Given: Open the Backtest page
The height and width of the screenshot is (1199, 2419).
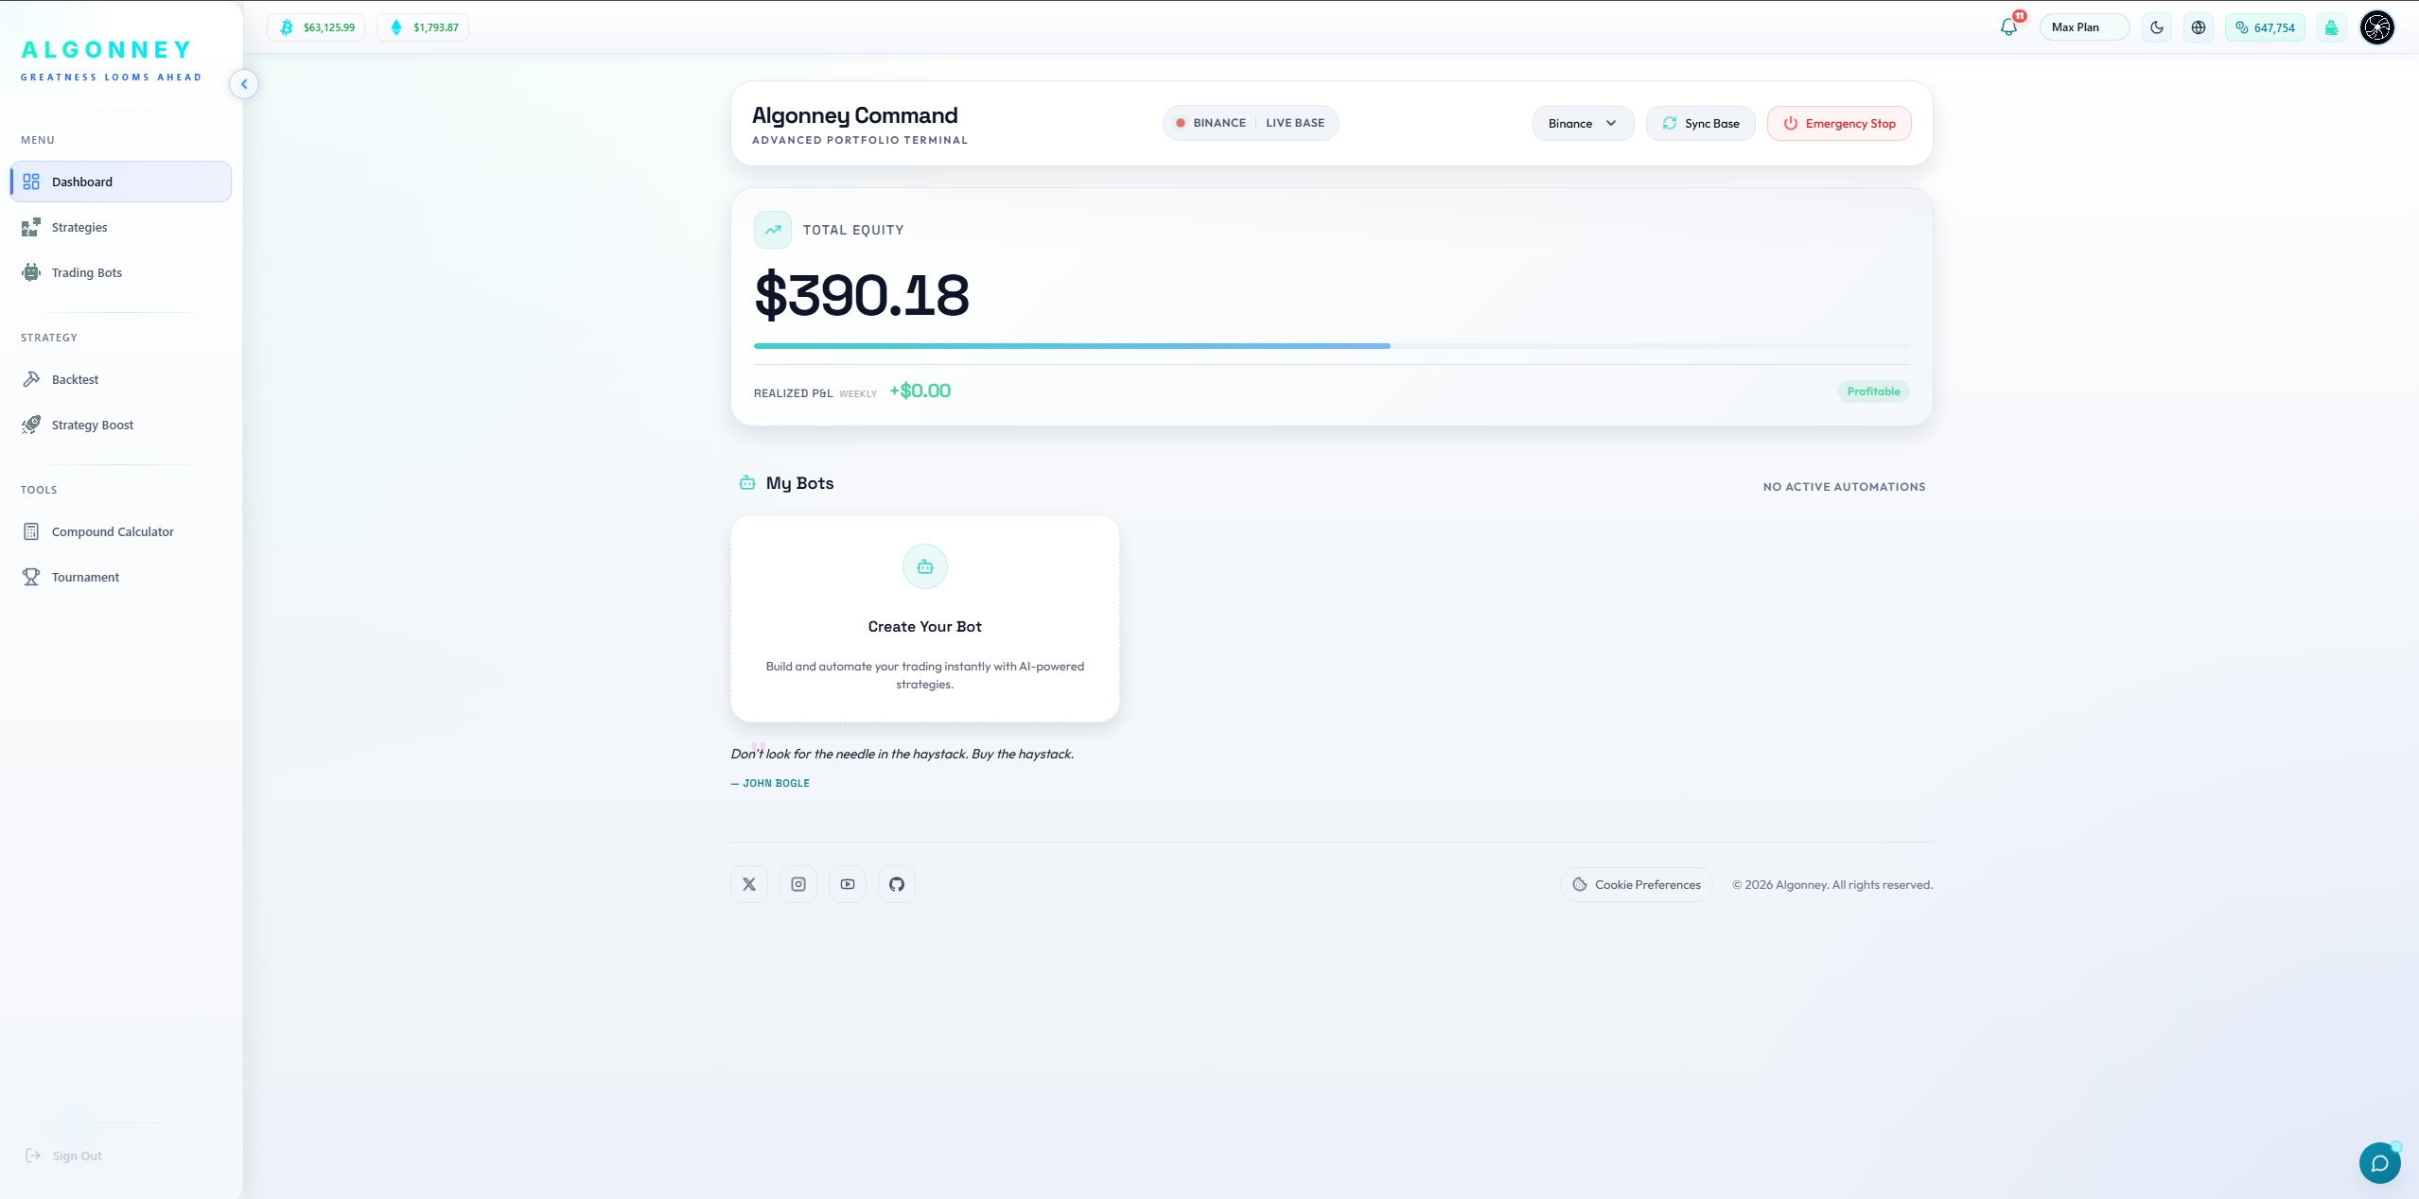Looking at the screenshot, I should (x=121, y=379).
